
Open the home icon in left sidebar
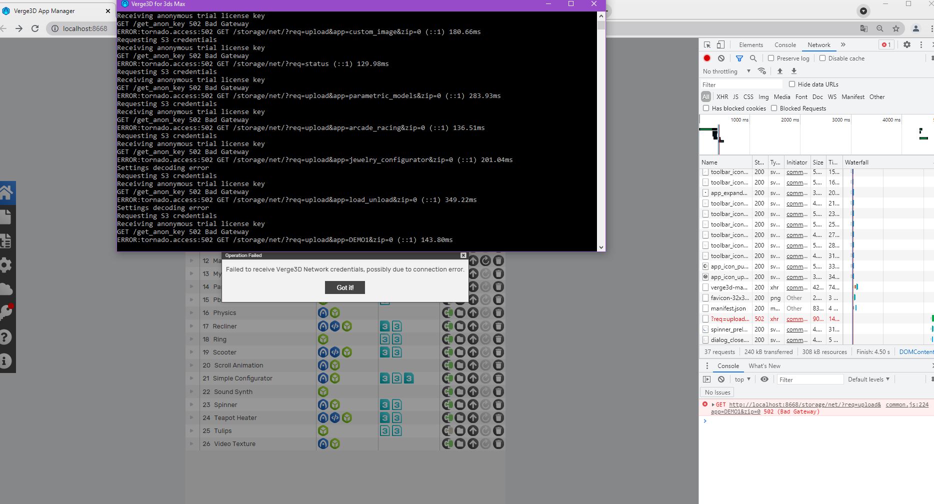click(x=6, y=193)
